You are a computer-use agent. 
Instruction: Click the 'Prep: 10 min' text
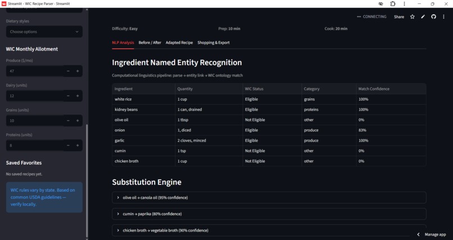point(229,29)
